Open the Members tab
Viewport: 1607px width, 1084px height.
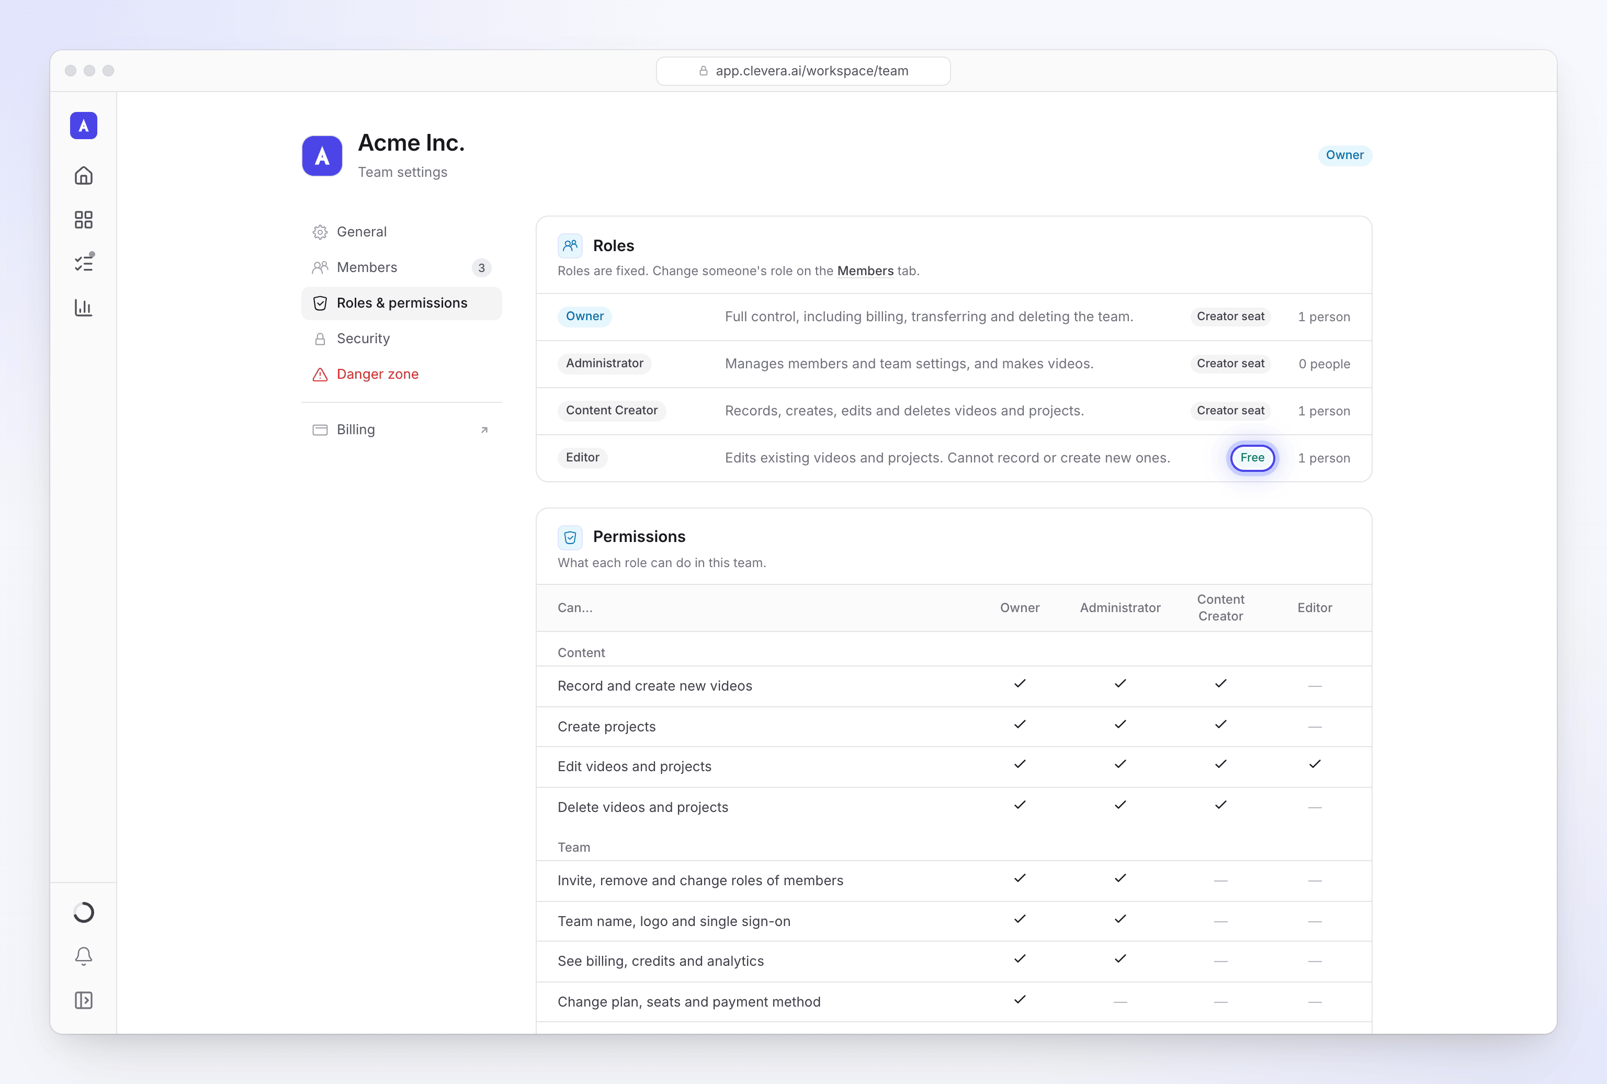402,267
